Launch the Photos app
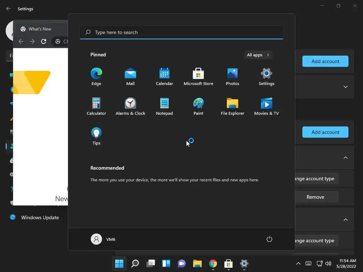 tap(233, 76)
